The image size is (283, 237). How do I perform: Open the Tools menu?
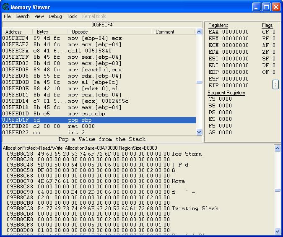click(72, 16)
